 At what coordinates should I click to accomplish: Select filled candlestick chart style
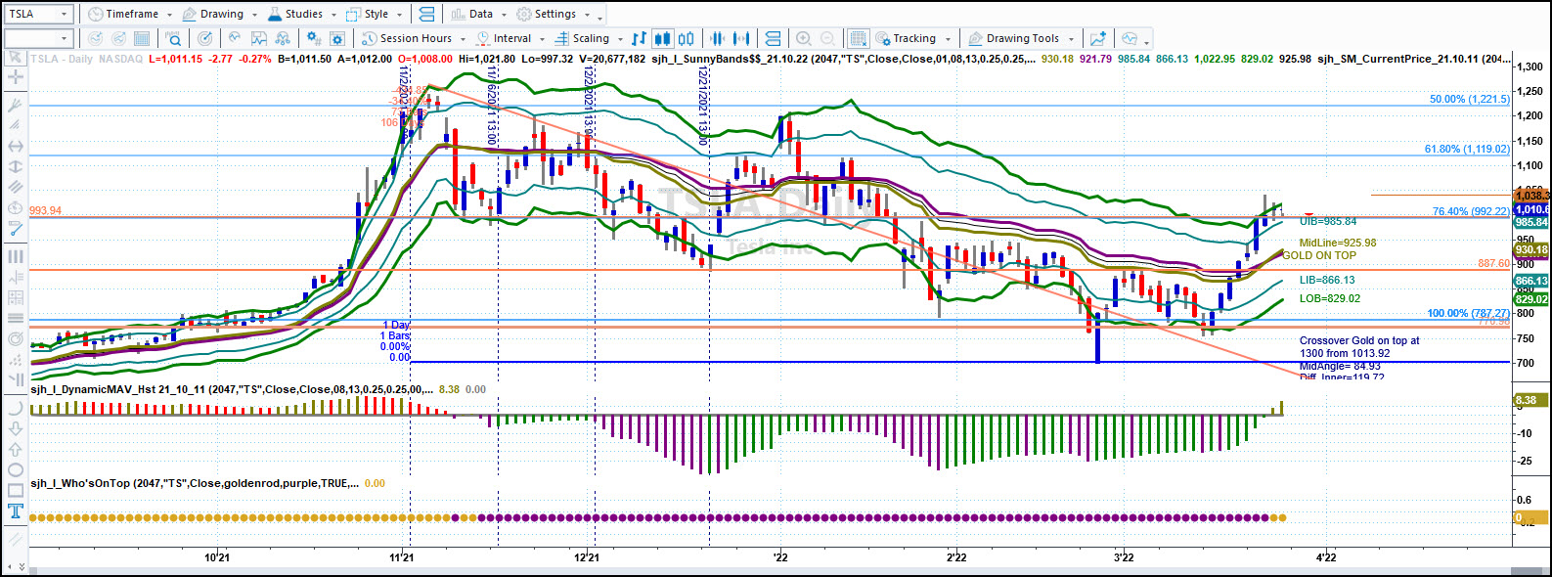[x=662, y=38]
